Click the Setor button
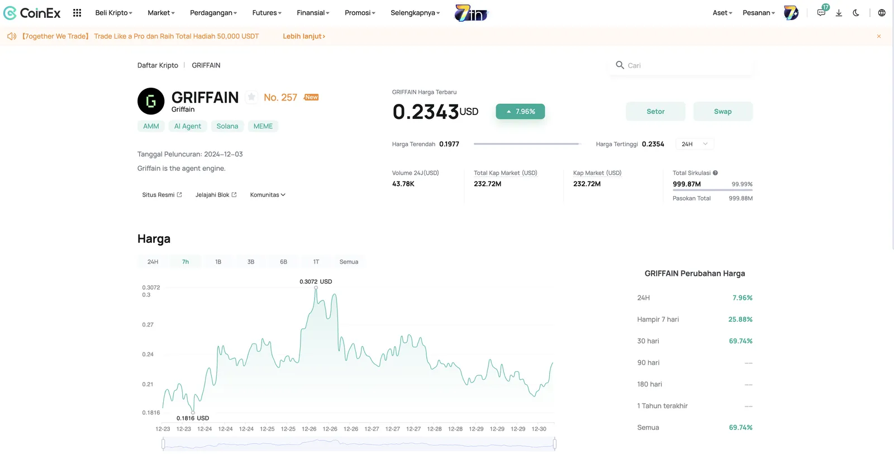This screenshot has width=894, height=454. [x=655, y=112]
